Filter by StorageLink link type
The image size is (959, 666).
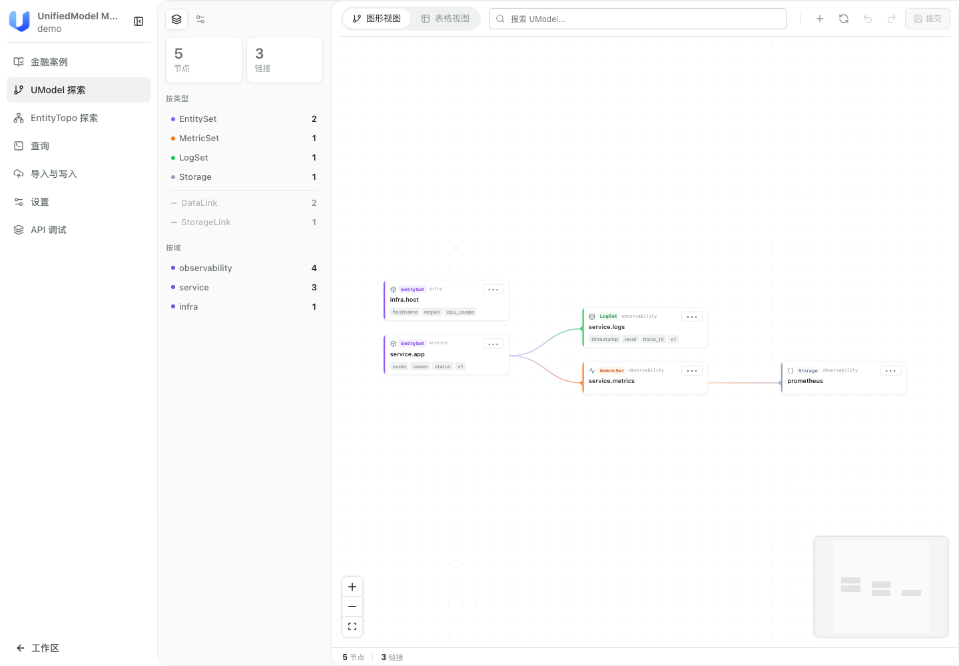[x=244, y=222]
